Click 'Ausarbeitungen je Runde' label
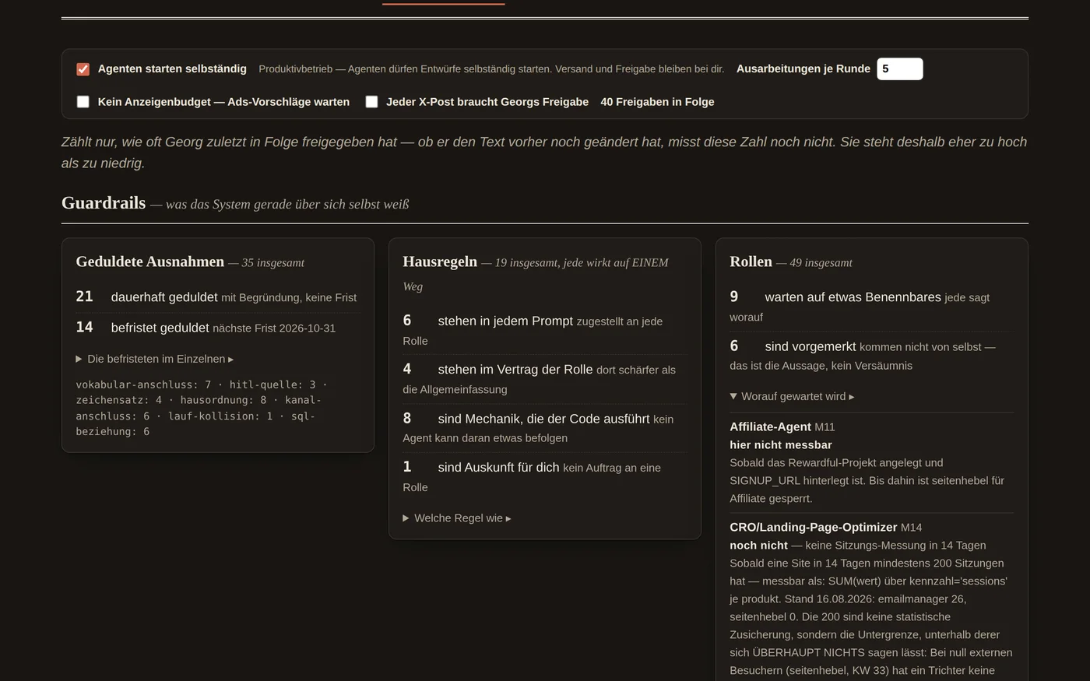 [803, 69]
